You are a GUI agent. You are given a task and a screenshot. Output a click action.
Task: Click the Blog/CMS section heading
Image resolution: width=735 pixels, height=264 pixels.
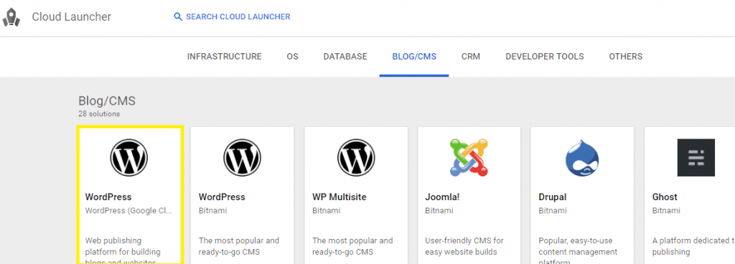(x=107, y=100)
